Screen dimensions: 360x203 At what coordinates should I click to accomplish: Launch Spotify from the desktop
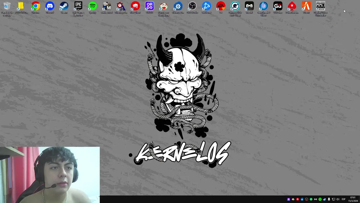pos(93,8)
